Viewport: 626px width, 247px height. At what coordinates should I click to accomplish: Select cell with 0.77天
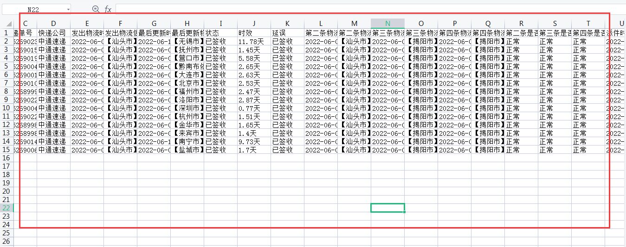point(254,108)
